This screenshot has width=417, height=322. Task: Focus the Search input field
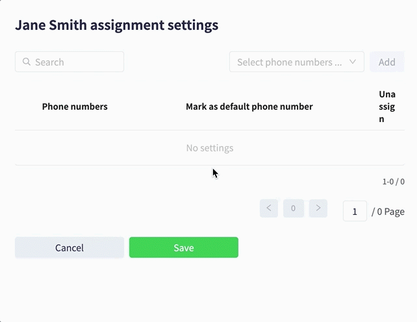[x=69, y=62]
